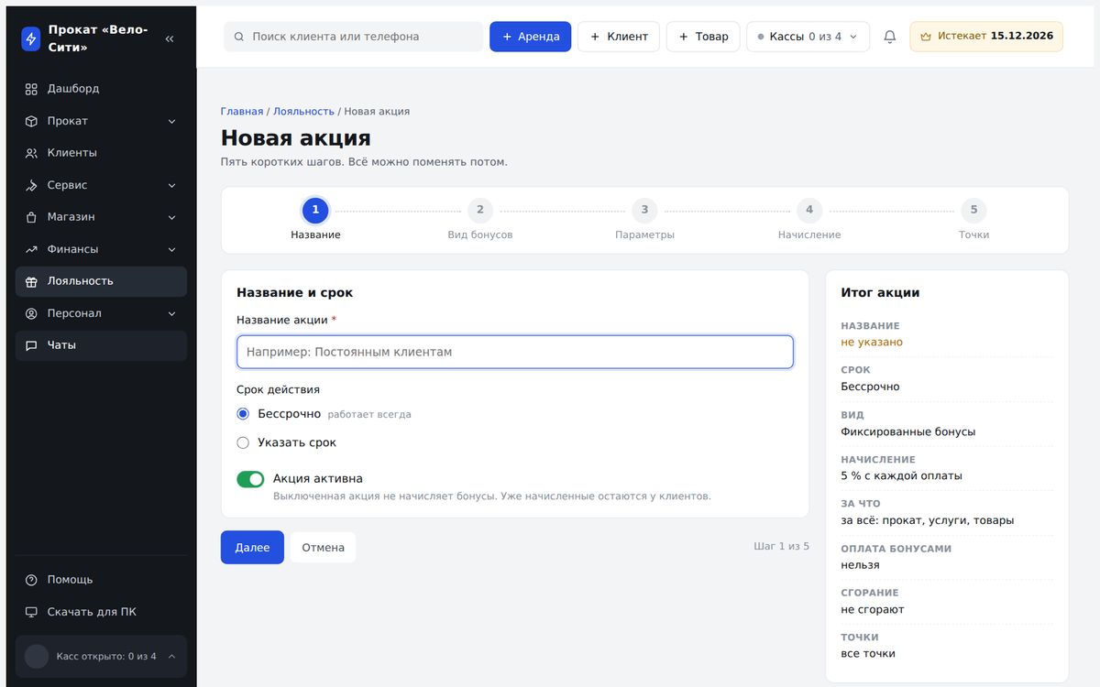Go to step 1 Название

click(x=315, y=220)
